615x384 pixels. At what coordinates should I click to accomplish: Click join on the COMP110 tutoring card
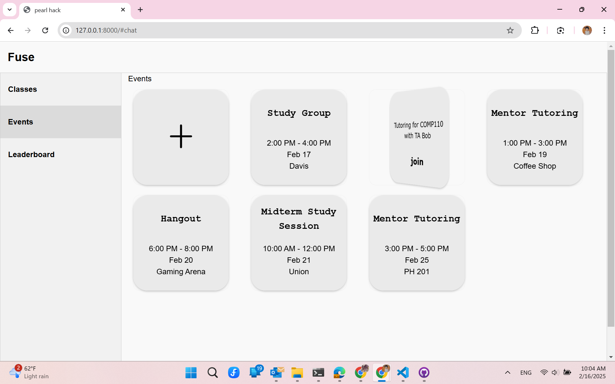click(x=417, y=162)
